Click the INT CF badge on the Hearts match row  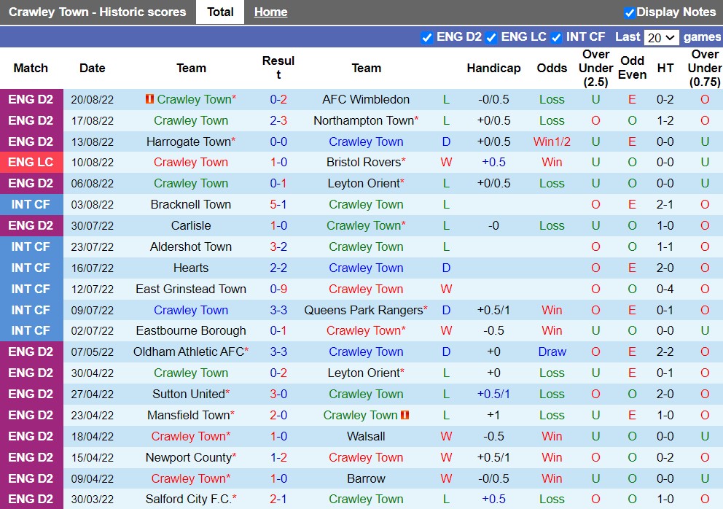(x=31, y=268)
